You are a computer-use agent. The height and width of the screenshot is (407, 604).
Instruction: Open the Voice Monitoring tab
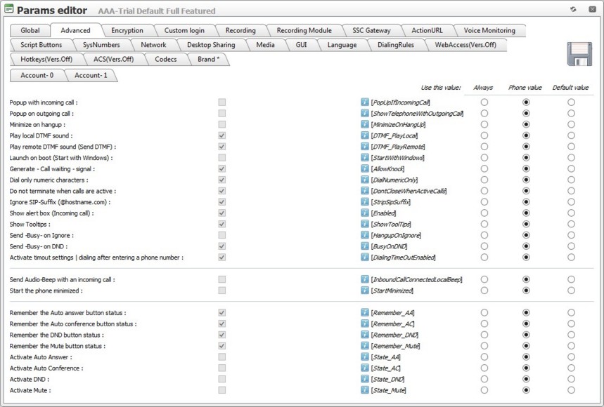[x=489, y=31]
